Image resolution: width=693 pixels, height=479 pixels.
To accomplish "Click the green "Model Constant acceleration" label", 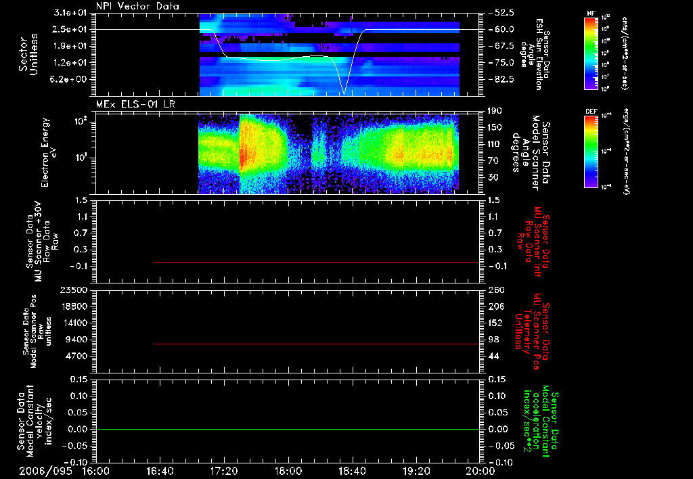I will (x=541, y=421).
